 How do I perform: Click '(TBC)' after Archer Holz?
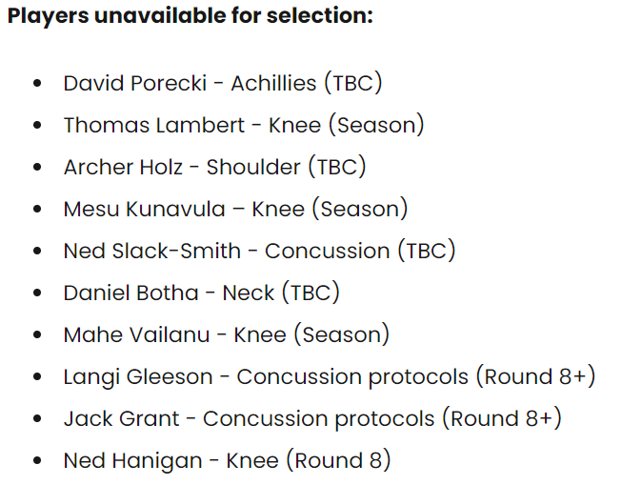pos(337,167)
